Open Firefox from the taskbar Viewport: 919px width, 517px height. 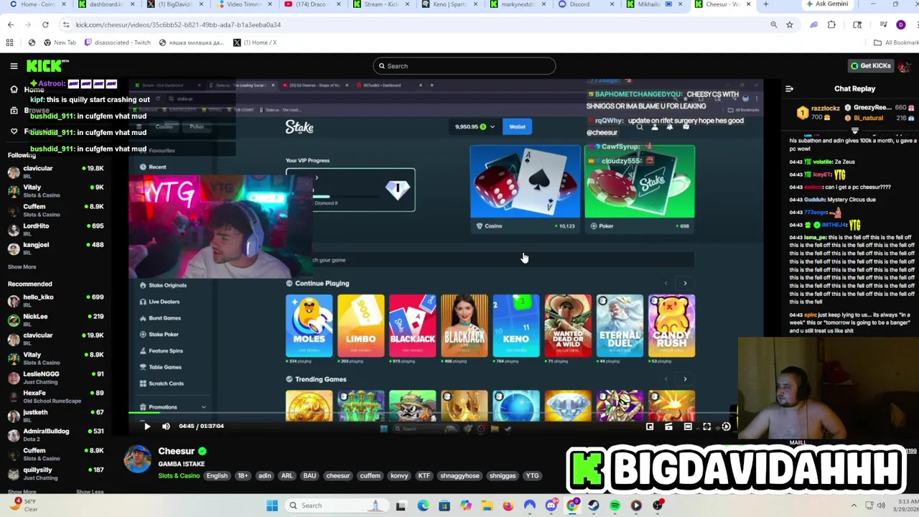coord(508,506)
